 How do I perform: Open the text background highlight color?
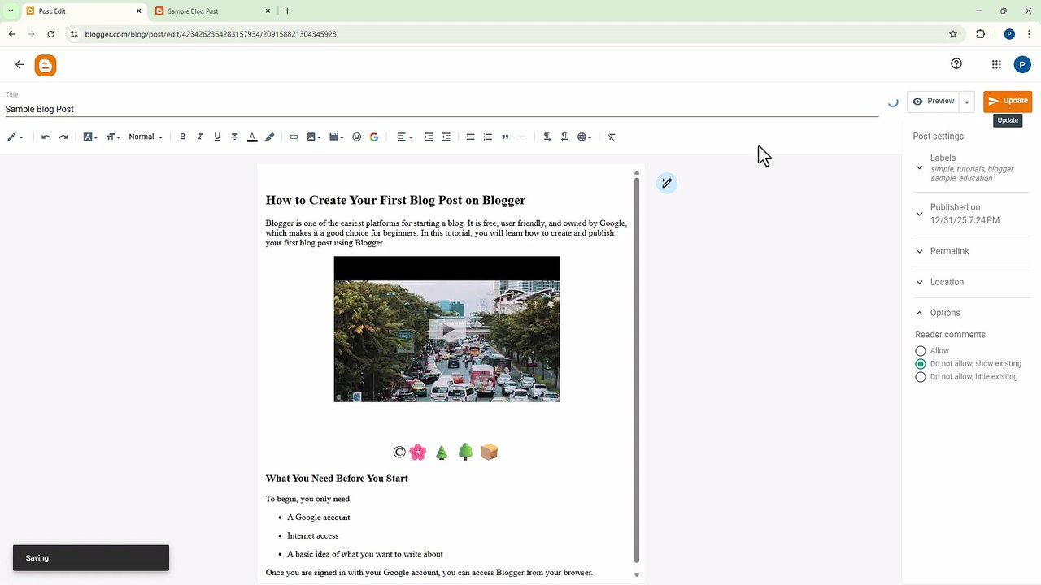coord(270,136)
